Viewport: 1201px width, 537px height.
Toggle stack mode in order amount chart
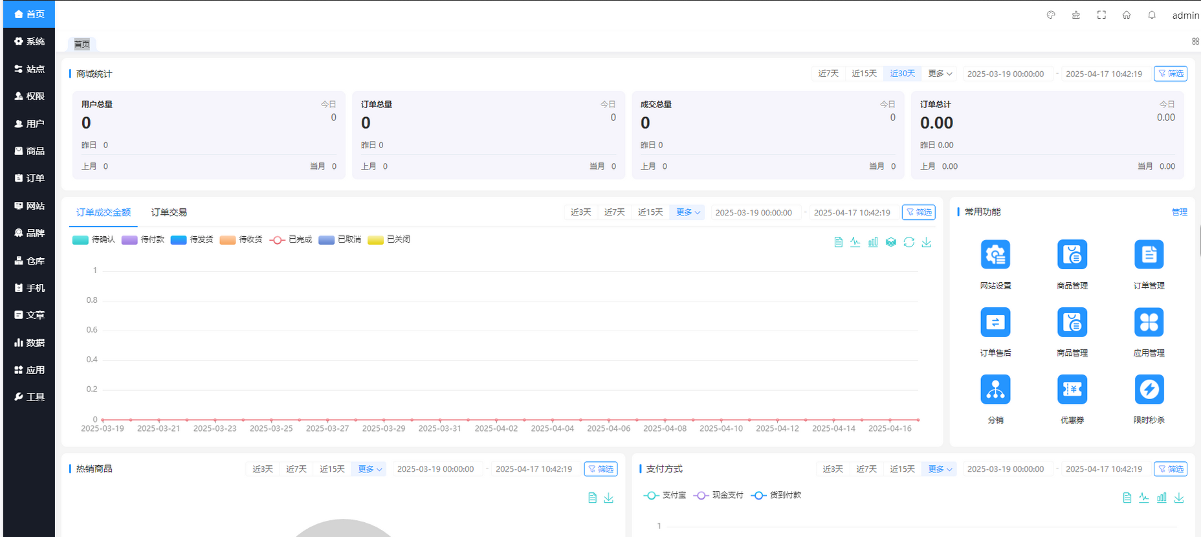pyautogui.click(x=891, y=242)
